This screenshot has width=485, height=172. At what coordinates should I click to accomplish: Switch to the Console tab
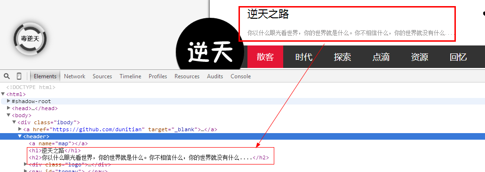pos(241,76)
